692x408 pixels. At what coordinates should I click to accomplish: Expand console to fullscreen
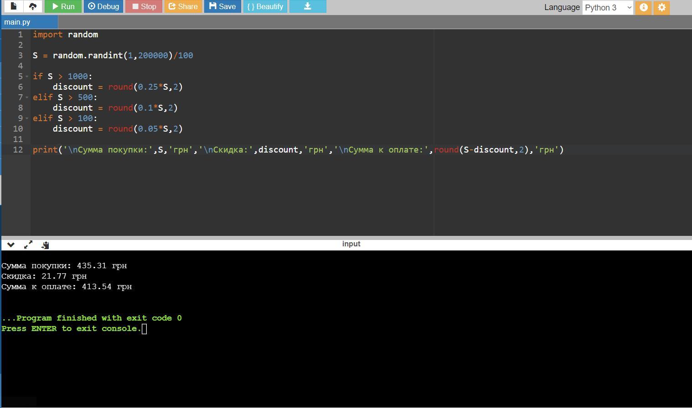coord(28,245)
